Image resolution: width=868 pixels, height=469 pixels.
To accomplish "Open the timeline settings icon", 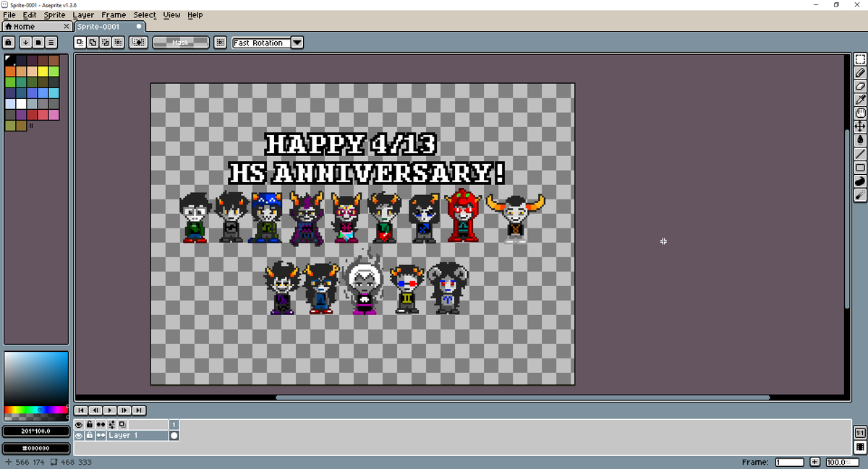I will tap(112, 424).
